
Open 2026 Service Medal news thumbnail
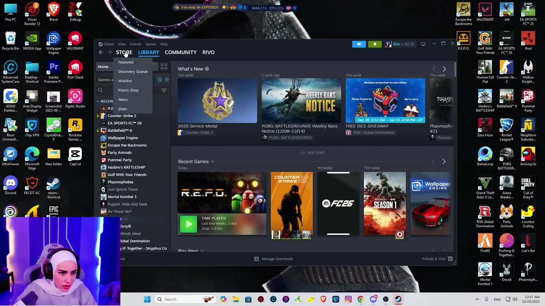(x=217, y=100)
